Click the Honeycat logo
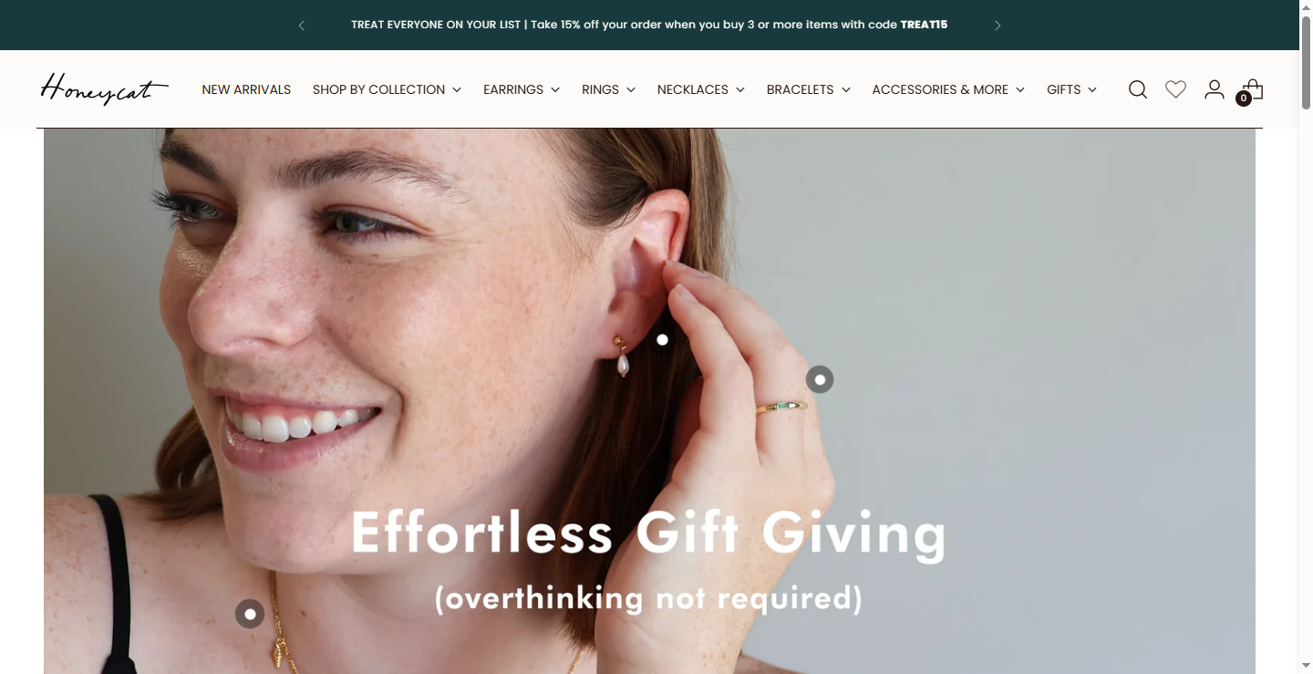Image resolution: width=1313 pixels, height=674 pixels. click(104, 89)
